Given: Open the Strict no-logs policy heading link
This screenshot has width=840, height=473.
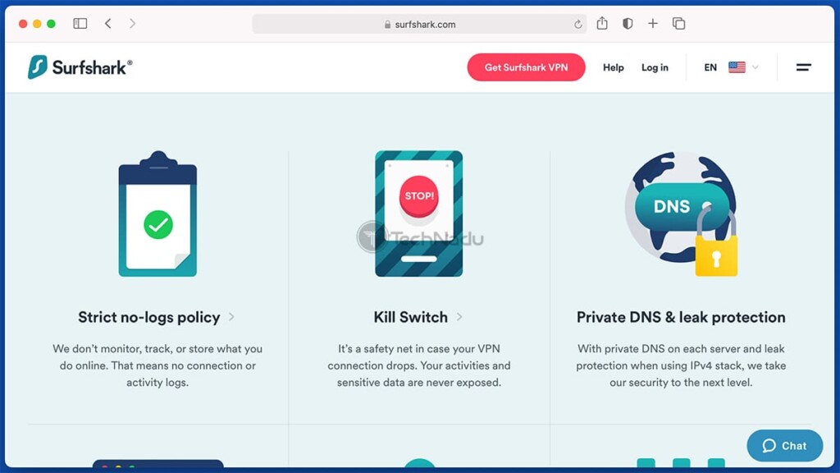Looking at the screenshot, I should click(149, 317).
